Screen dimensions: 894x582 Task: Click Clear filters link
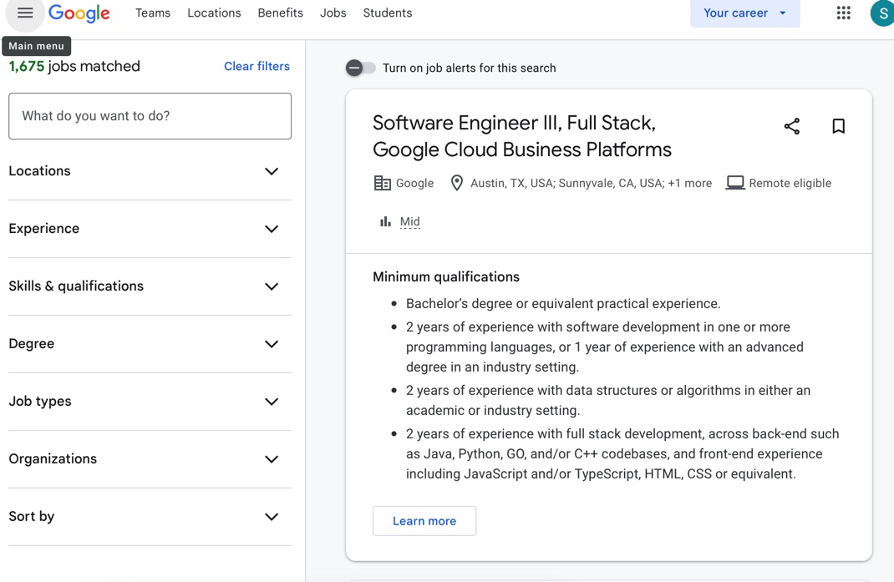257,66
